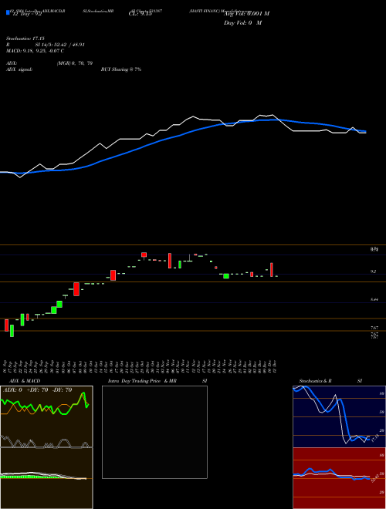This screenshot has width=386, height=509.
Task: Select the 'Stochastics: 17.13' readout
Action: point(25,39)
